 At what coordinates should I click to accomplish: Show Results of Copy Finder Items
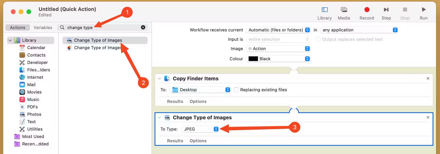(x=175, y=102)
